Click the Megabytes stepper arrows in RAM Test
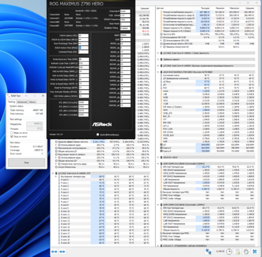 tap(41, 123)
